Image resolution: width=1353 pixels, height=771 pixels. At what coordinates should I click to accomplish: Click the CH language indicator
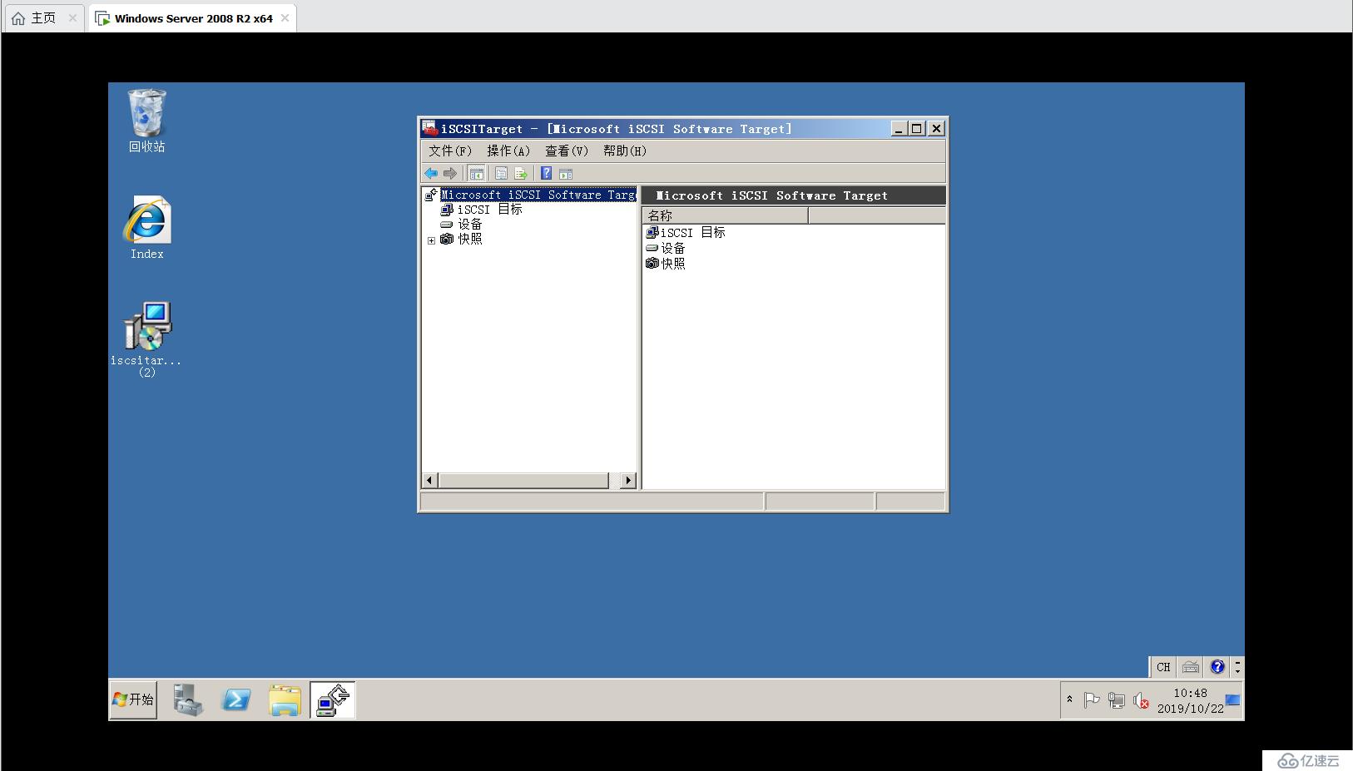click(x=1163, y=667)
